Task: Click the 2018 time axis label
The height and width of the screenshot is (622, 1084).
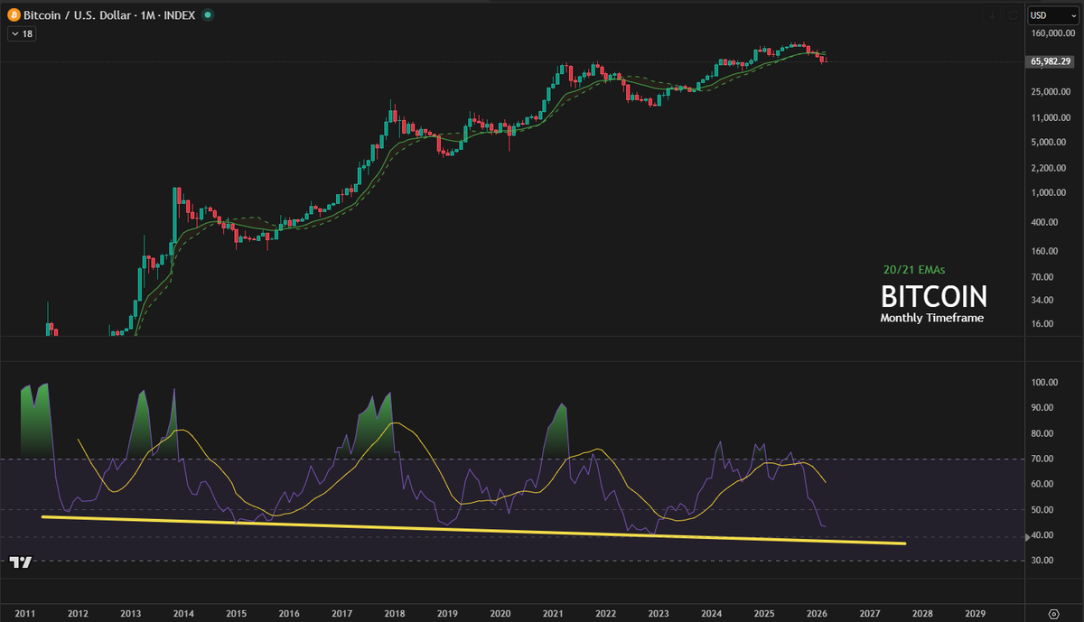Action: coord(394,612)
